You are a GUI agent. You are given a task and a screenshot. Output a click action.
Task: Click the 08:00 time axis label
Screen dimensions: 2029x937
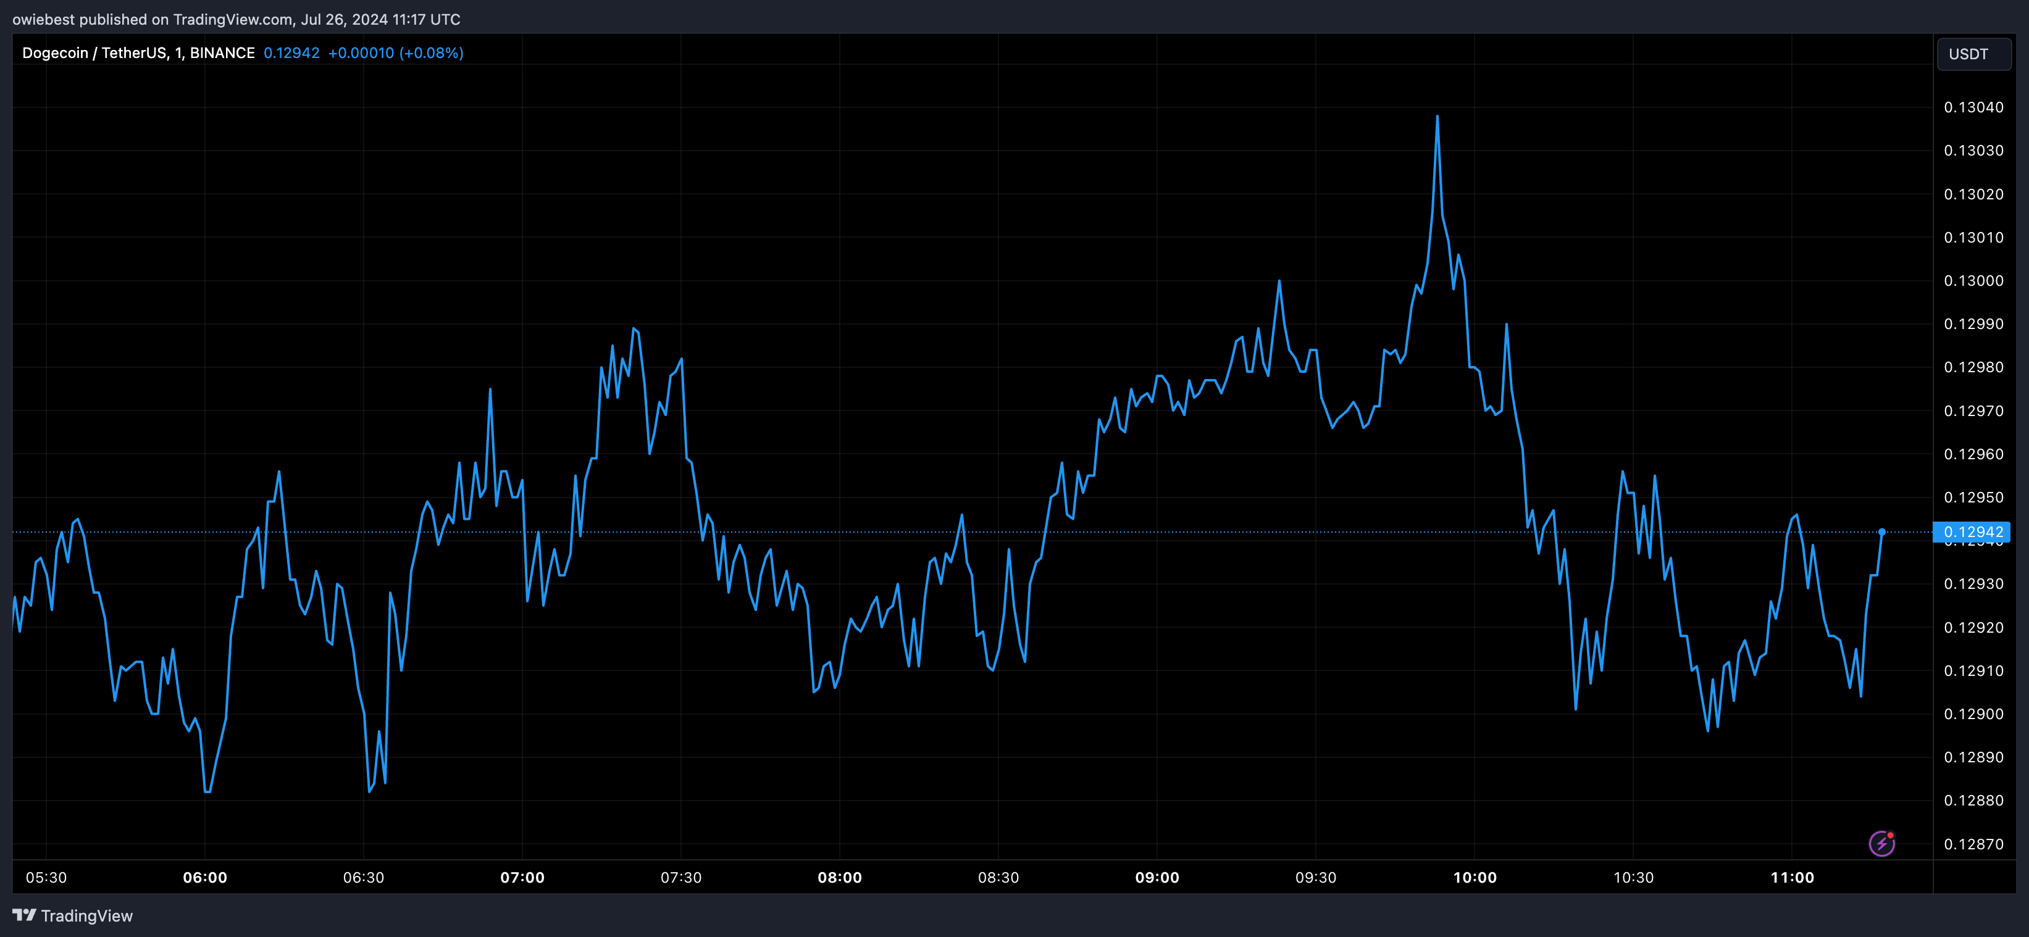point(840,877)
